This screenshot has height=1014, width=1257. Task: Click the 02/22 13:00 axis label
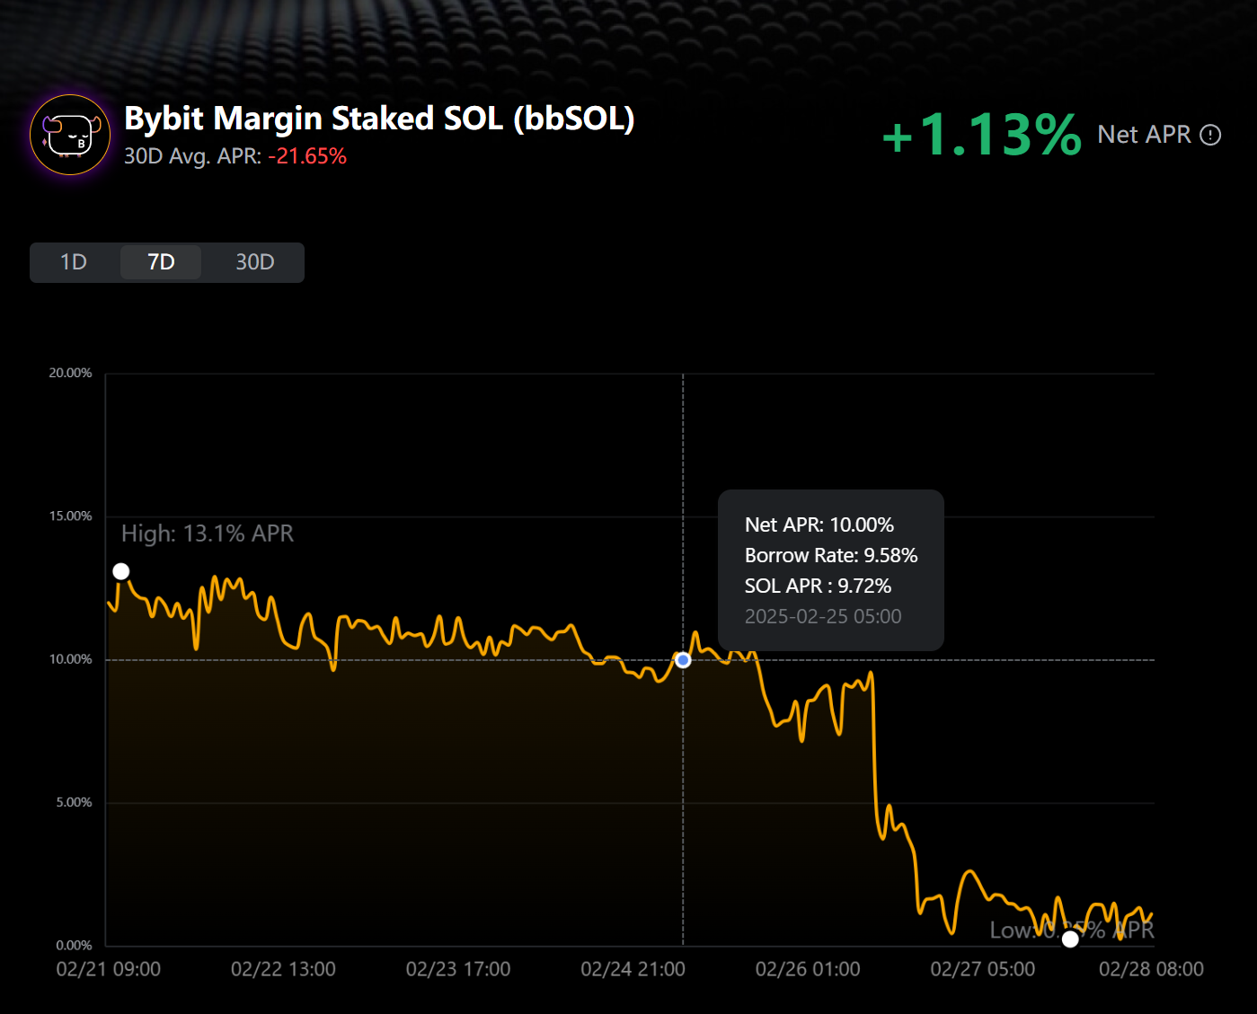point(283,969)
